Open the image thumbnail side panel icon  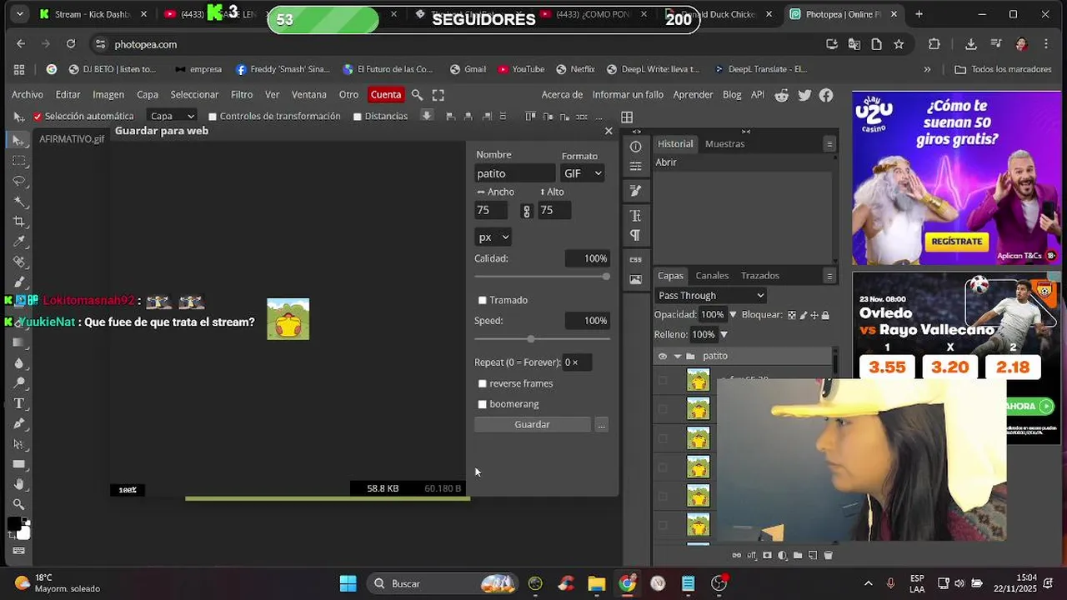636,280
